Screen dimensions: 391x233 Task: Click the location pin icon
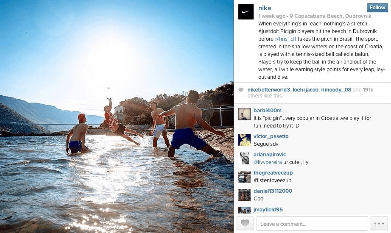pyautogui.click(x=291, y=16)
